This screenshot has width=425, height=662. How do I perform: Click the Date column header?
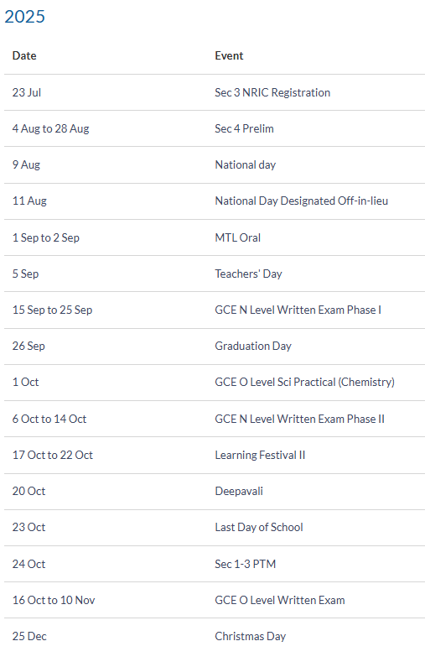pos(24,55)
